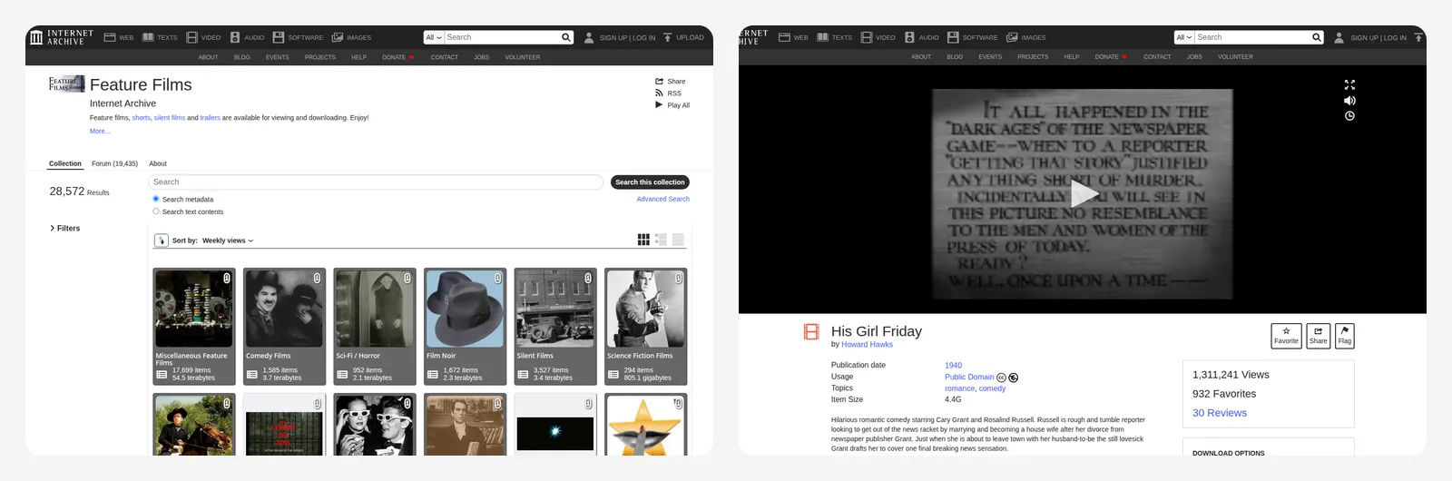Expand description with More... link

click(x=100, y=132)
